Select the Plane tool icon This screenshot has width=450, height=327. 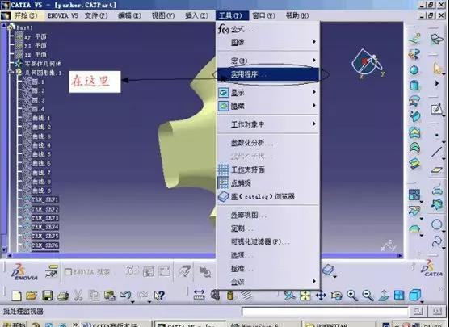coord(437,170)
